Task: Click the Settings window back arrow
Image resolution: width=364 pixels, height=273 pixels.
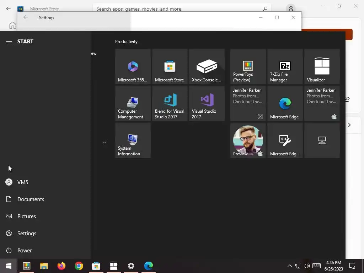Action: pos(26,17)
